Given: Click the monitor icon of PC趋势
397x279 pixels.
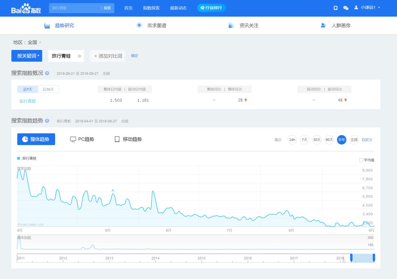Looking at the screenshot, I should (73, 139).
